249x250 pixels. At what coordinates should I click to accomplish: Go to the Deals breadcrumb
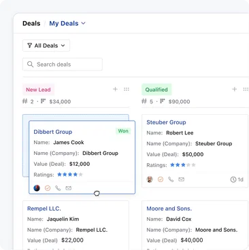pyautogui.click(x=31, y=23)
